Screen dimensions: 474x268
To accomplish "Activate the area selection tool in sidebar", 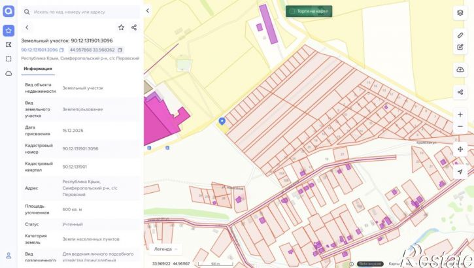I will point(8,59).
